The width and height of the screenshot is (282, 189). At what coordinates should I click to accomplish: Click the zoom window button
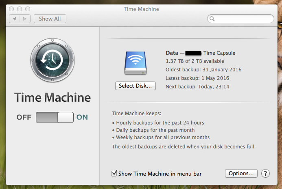28,9
